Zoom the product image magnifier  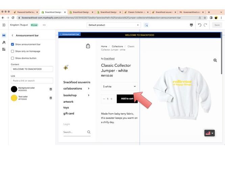click(215, 60)
